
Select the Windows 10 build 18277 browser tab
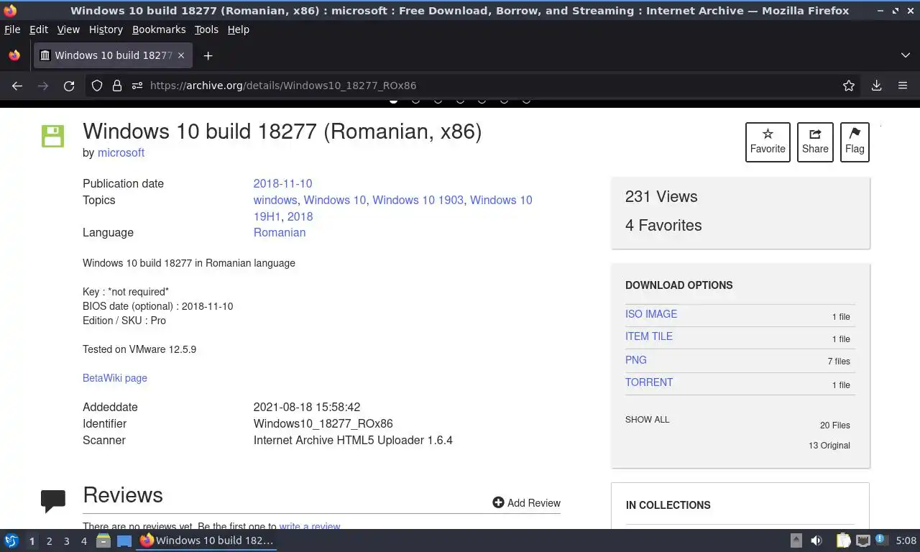(113, 55)
